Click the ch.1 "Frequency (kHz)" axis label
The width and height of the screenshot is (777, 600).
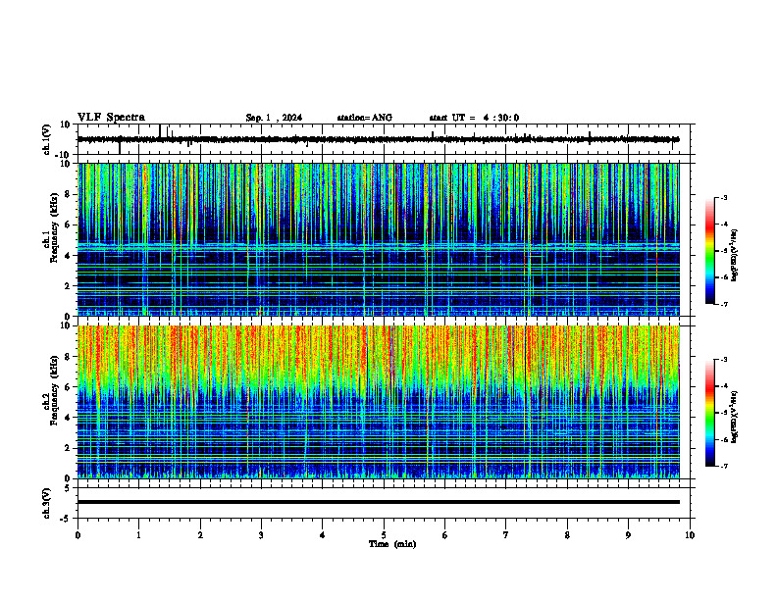[54, 228]
